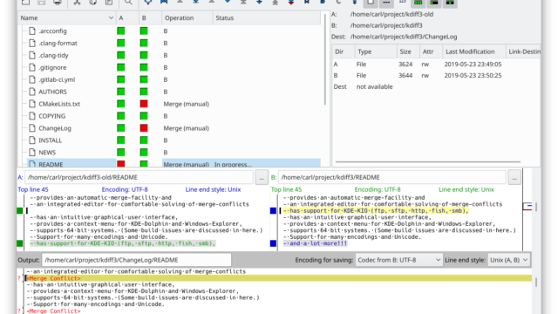558x314 pixels.
Task: Click the red B status square for CMakeLists.txt
Action: (144, 104)
